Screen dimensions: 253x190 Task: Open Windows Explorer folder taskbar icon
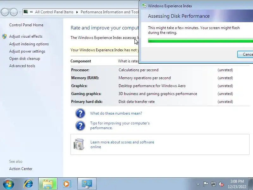point(48,184)
